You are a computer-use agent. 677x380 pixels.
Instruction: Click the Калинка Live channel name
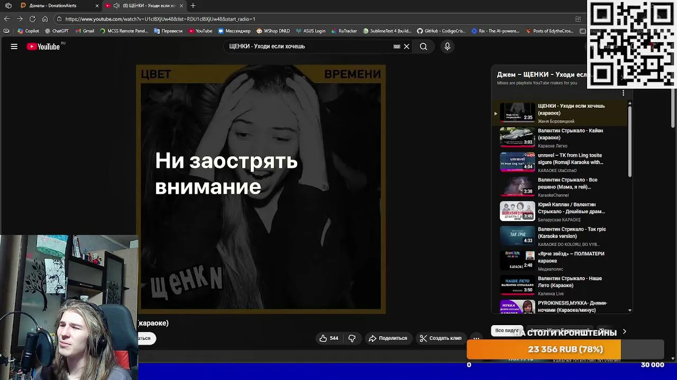click(x=551, y=294)
